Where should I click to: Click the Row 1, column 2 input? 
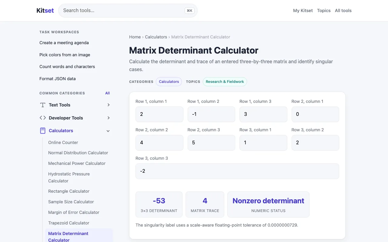pyautogui.click(x=211, y=114)
